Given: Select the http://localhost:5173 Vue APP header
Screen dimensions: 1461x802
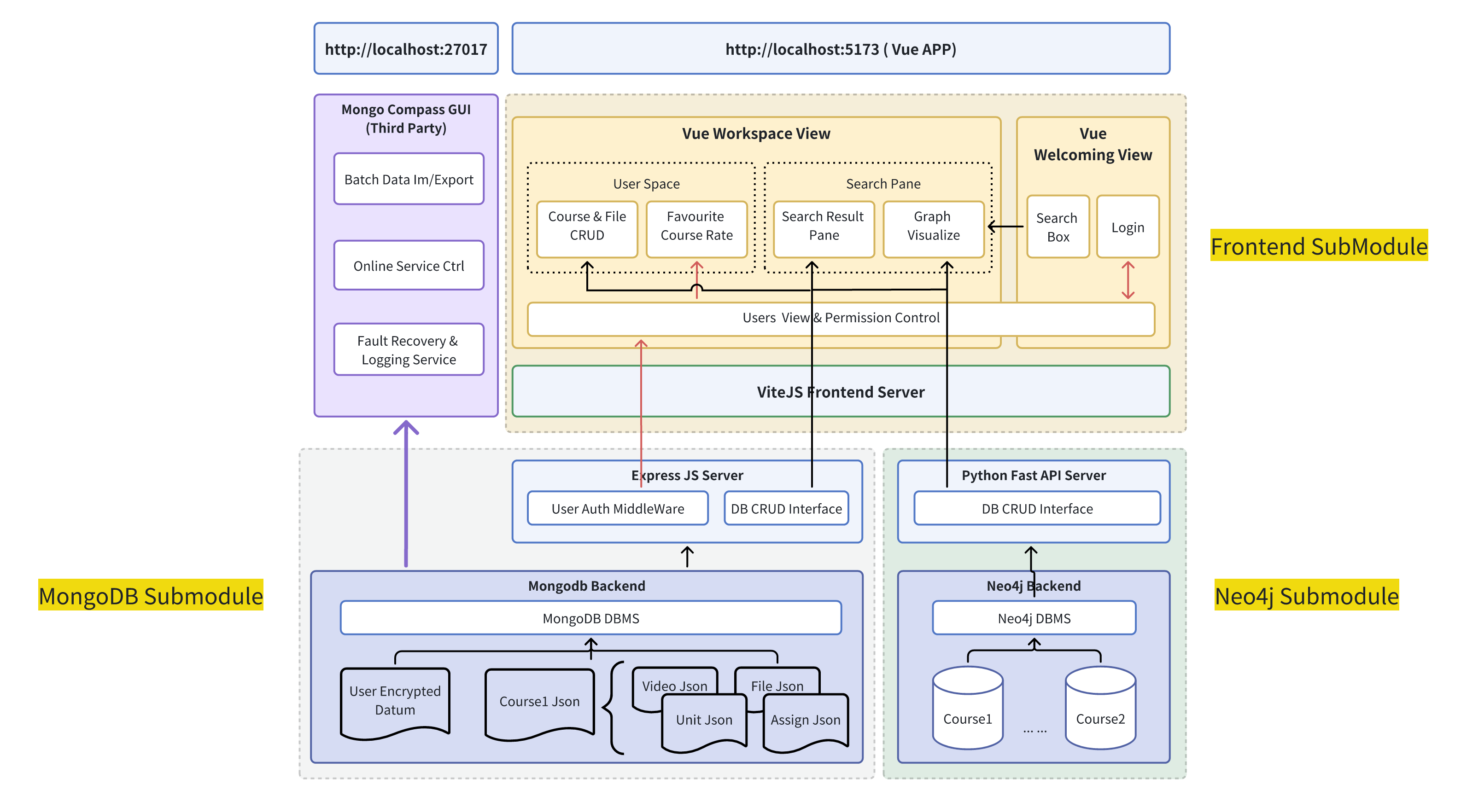Looking at the screenshot, I should [841, 49].
